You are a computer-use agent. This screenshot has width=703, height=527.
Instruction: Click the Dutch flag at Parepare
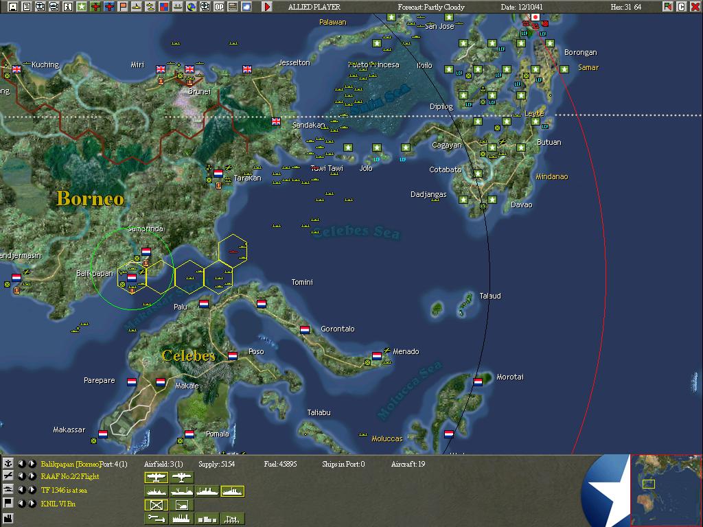(131, 382)
